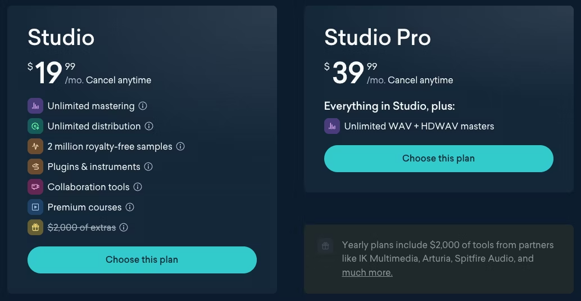This screenshot has height=301, width=581.
Task: Click the Studio Pro plan heading
Action: pyautogui.click(x=377, y=38)
